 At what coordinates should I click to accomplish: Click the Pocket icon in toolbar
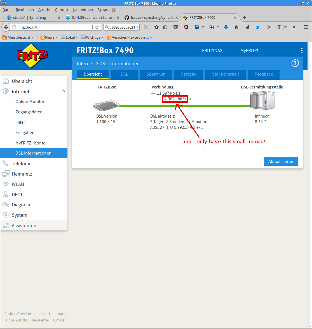176,27
